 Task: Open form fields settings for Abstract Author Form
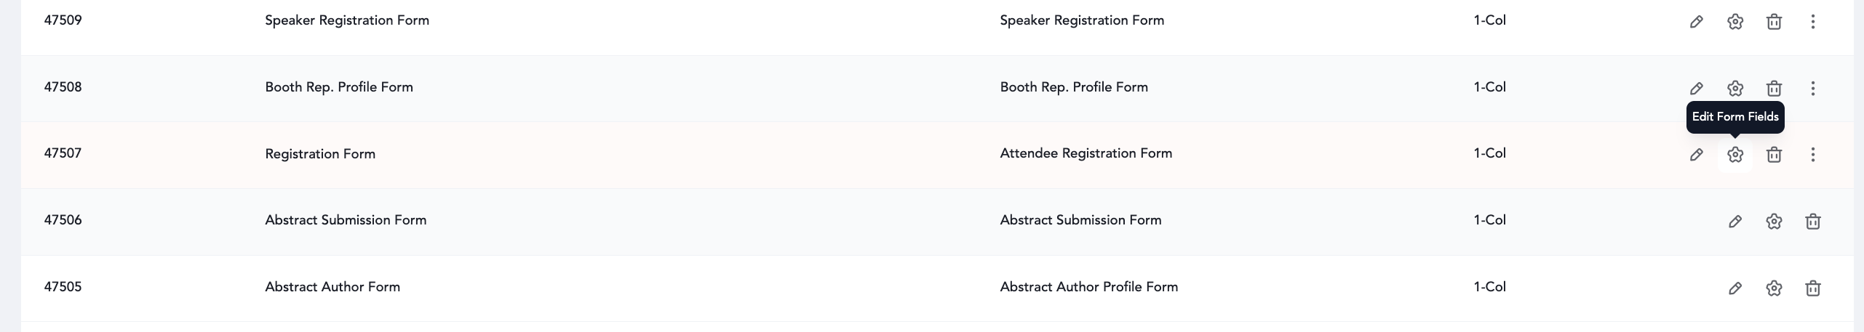pyautogui.click(x=1774, y=288)
